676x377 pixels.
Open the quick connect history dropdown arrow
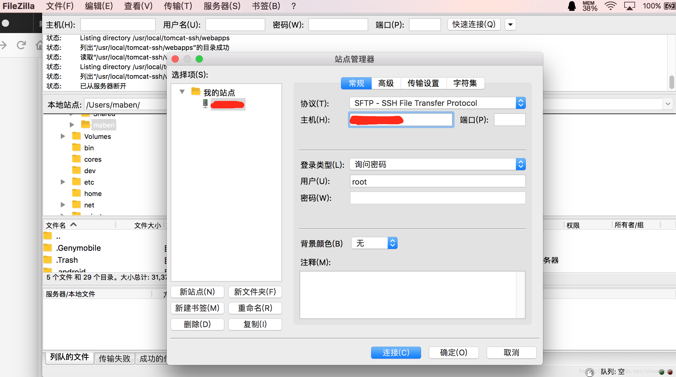[x=510, y=25]
